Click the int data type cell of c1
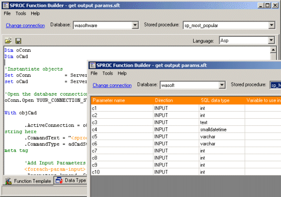The width and height of the screenshot is (281, 197). (x=222, y=108)
